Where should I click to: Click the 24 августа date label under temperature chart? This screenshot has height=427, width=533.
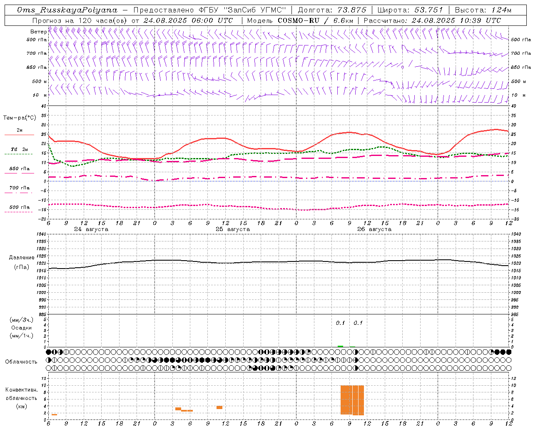(x=91, y=229)
